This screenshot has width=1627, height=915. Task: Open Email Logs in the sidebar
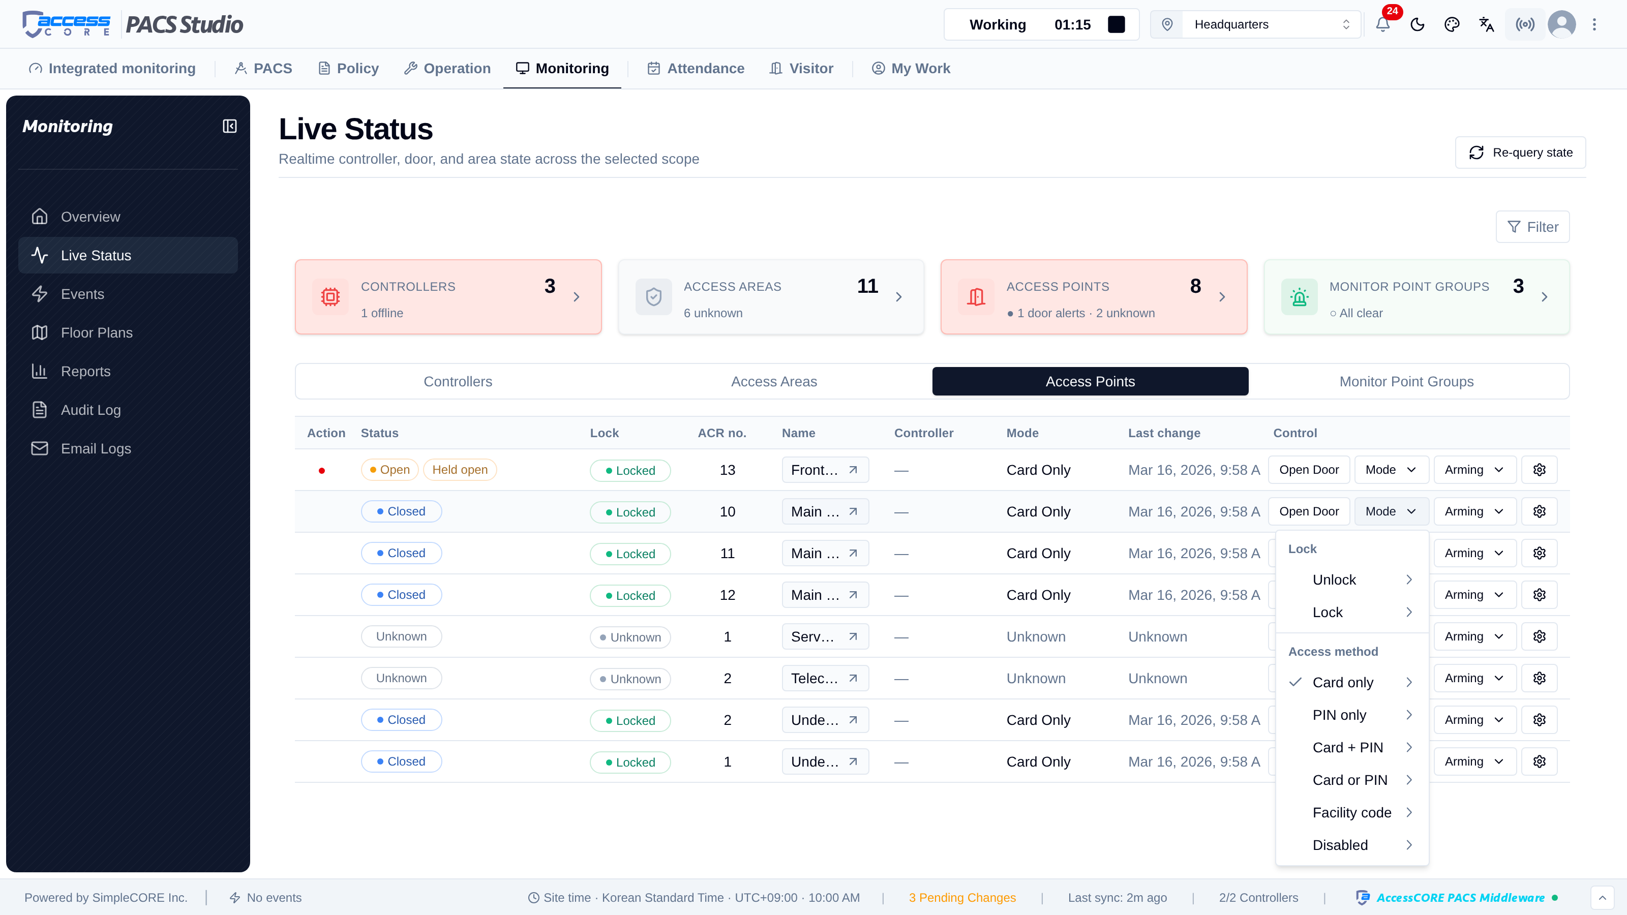pos(128,448)
